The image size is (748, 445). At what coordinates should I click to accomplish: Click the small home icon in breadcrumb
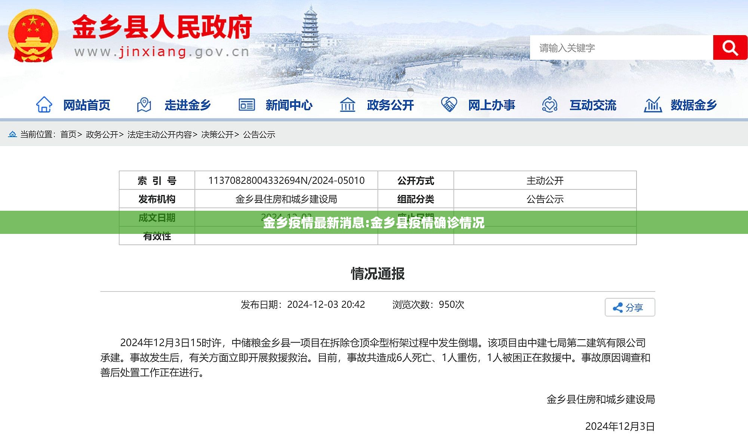pyautogui.click(x=12, y=134)
